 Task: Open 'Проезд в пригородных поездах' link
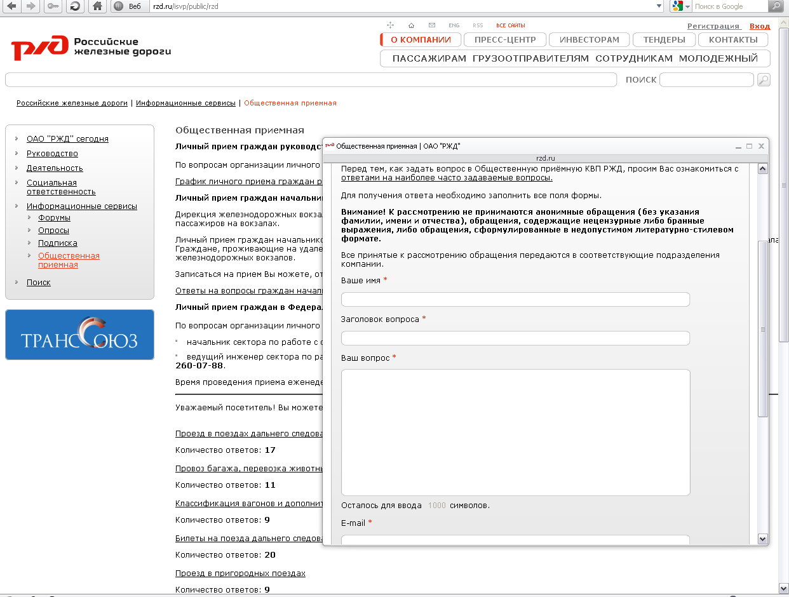tap(240, 573)
